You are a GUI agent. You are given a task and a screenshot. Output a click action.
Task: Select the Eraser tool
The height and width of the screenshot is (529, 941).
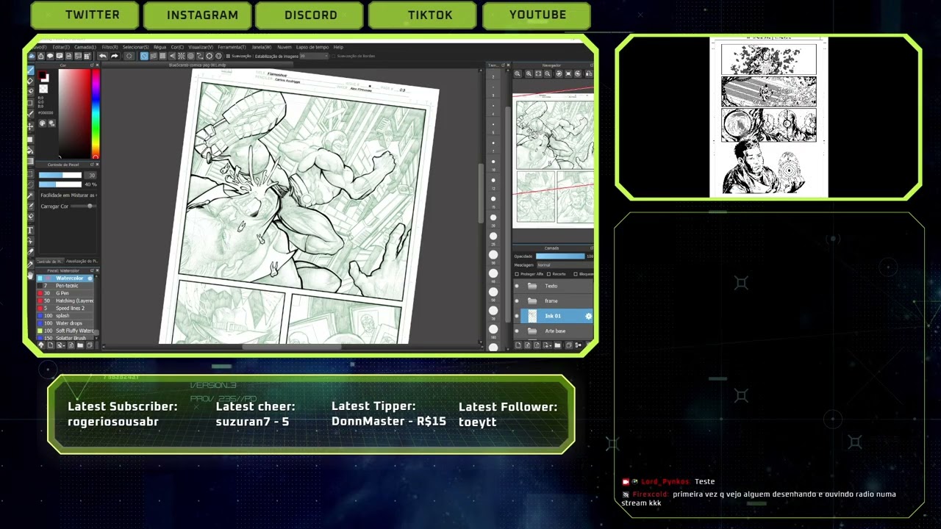click(x=31, y=81)
